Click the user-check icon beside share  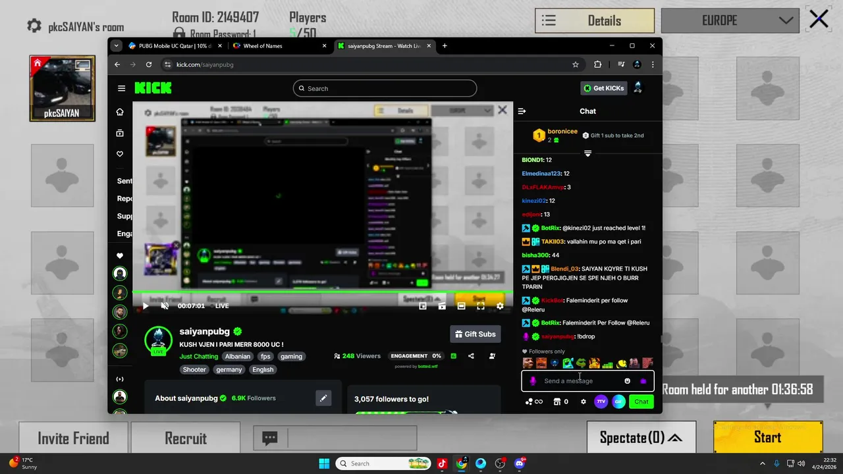pyautogui.click(x=492, y=356)
